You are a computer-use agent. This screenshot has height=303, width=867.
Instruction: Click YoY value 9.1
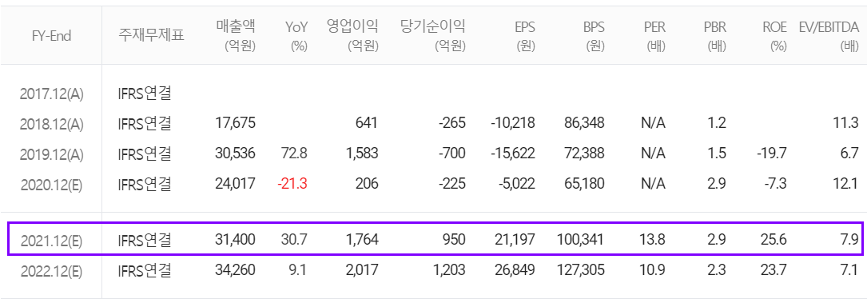299,270
